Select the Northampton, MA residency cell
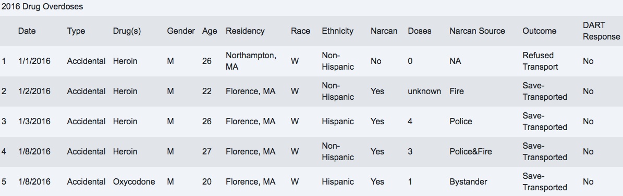This screenshot has height=196, width=623. click(251, 61)
